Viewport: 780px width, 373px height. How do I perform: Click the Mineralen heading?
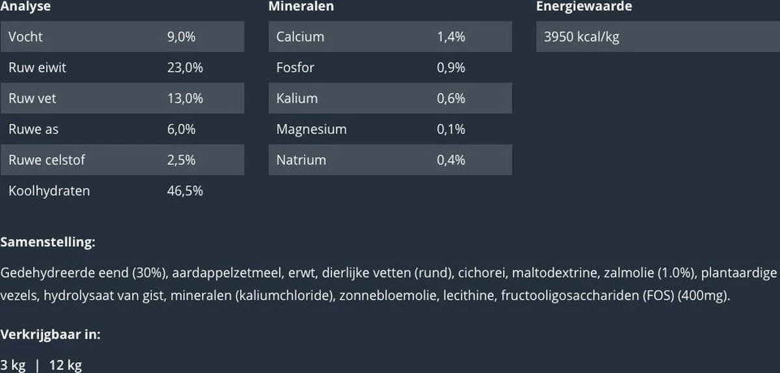[x=301, y=6]
